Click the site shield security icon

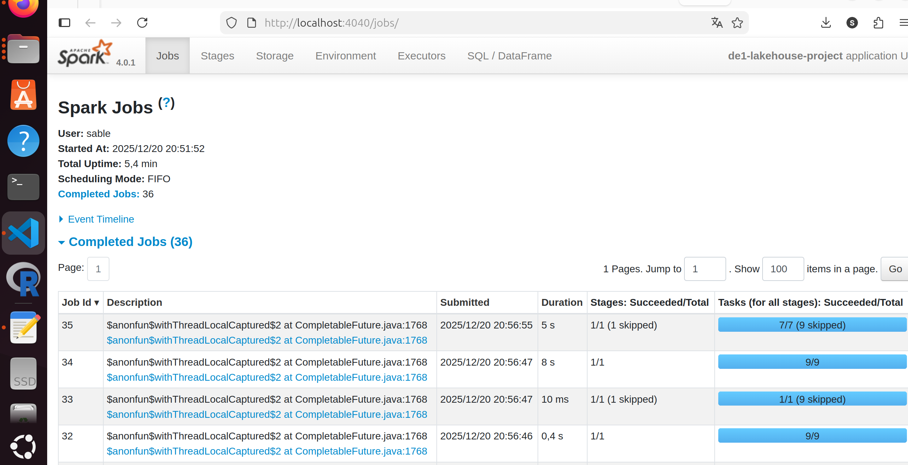point(232,23)
